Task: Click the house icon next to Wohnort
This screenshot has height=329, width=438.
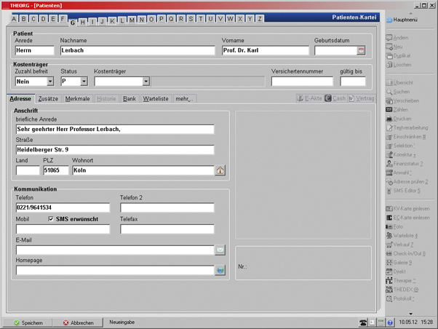Action: [x=220, y=170]
